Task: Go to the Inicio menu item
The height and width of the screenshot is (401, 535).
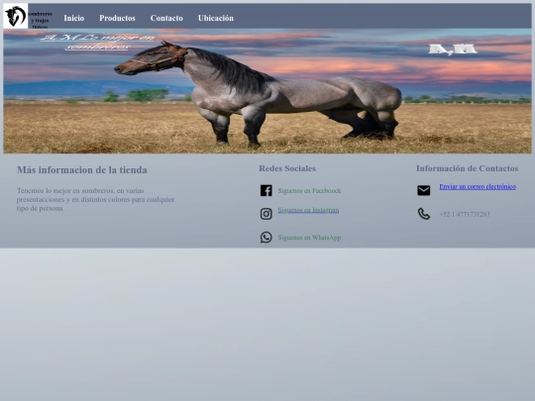Action: pyautogui.click(x=74, y=18)
